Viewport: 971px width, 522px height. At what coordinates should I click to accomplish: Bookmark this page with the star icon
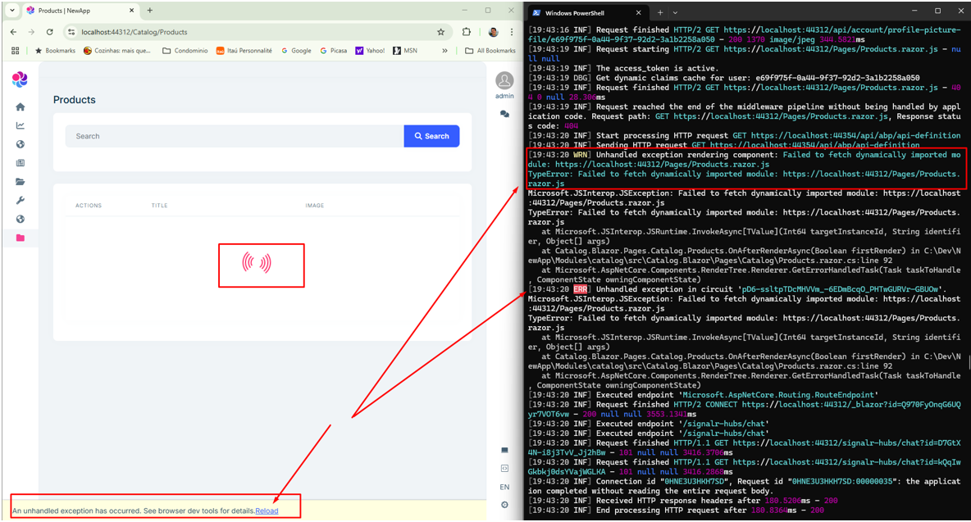tap(440, 32)
